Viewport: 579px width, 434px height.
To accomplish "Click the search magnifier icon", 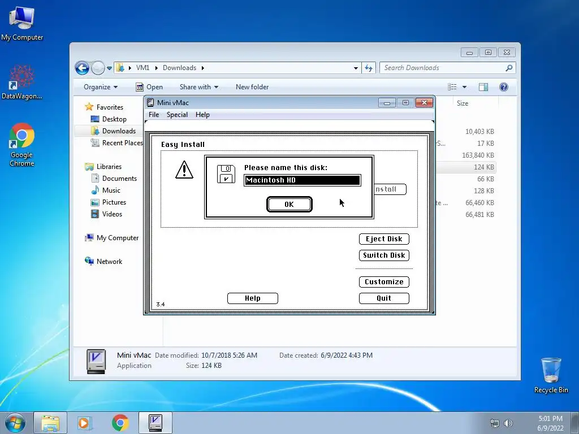I will point(509,68).
